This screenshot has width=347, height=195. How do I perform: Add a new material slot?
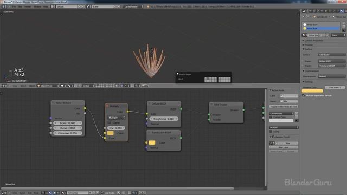(344, 23)
